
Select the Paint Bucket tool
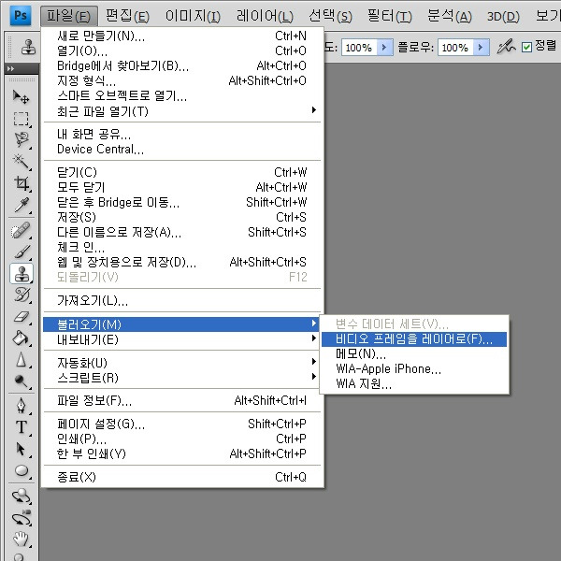click(x=22, y=338)
